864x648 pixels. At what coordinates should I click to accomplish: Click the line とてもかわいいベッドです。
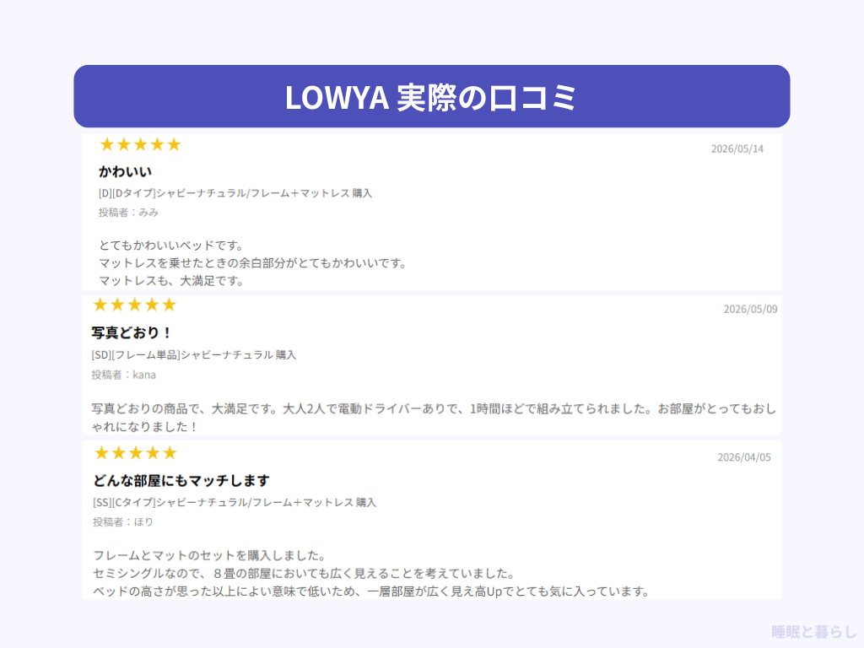[x=170, y=246]
